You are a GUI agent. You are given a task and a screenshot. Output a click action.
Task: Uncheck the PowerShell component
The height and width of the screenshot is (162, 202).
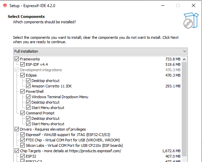click(23, 91)
